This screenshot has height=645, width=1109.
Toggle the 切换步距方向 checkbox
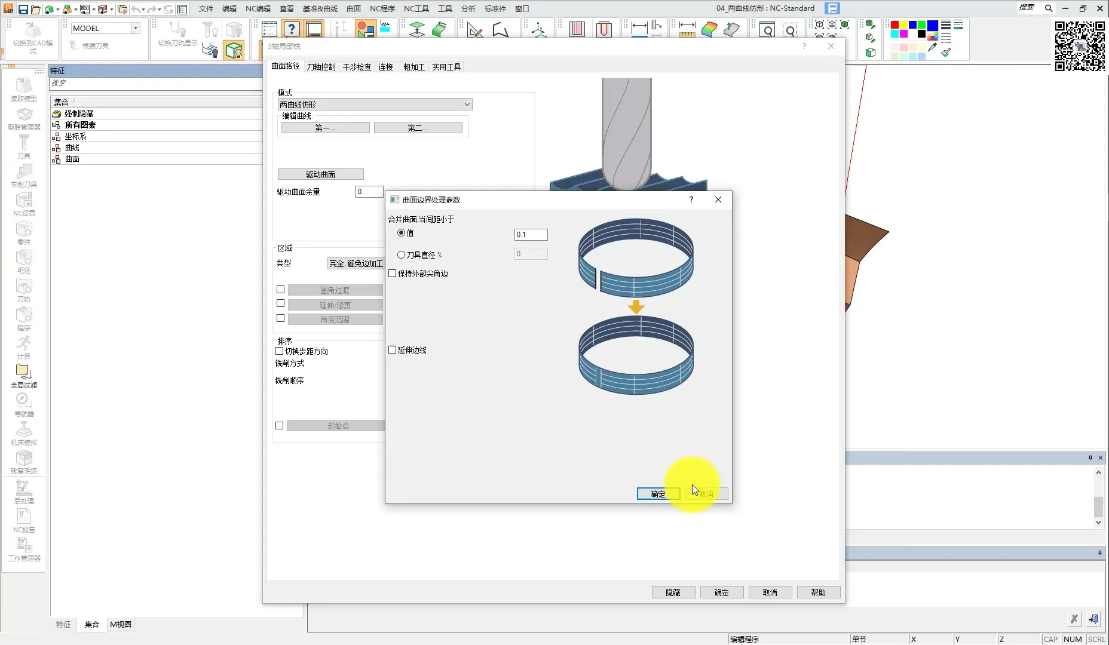pos(280,351)
